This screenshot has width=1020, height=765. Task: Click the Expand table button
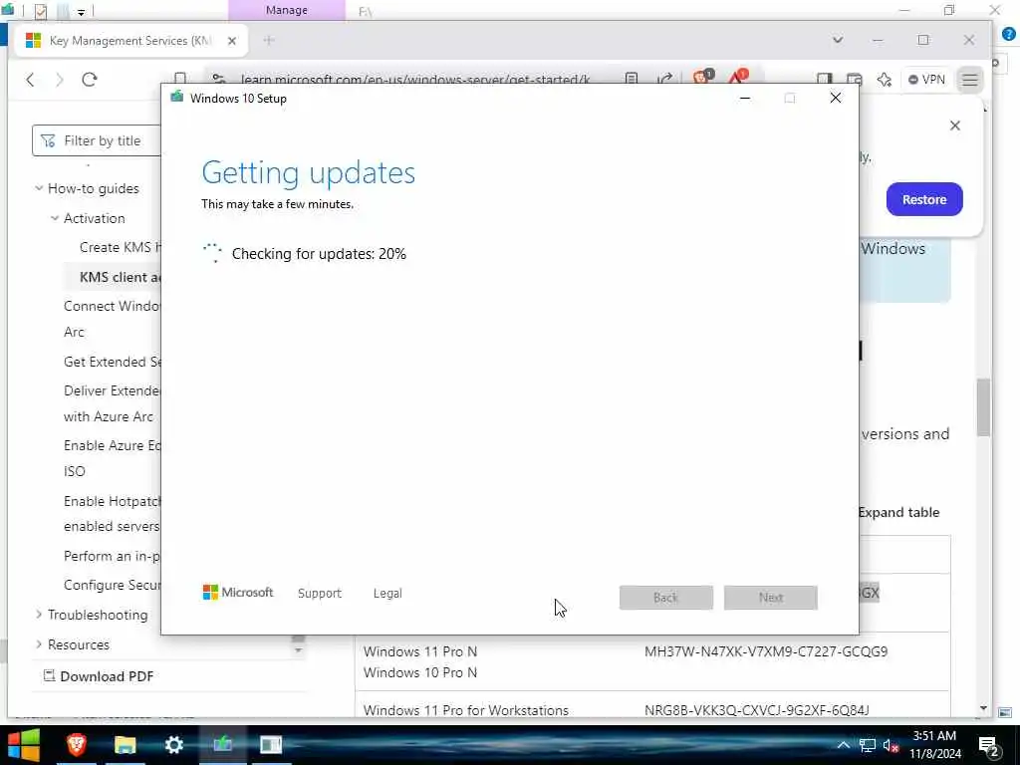click(x=899, y=513)
